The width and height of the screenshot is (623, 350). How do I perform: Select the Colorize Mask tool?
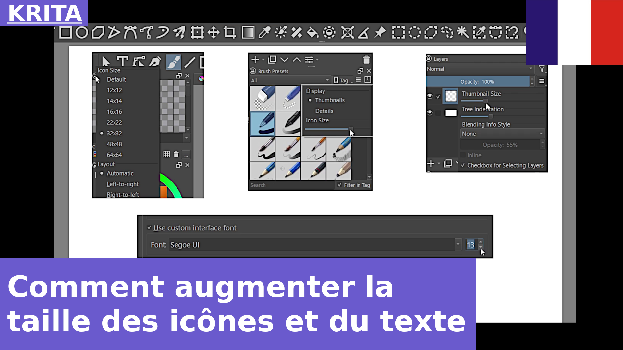(x=281, y=32)
